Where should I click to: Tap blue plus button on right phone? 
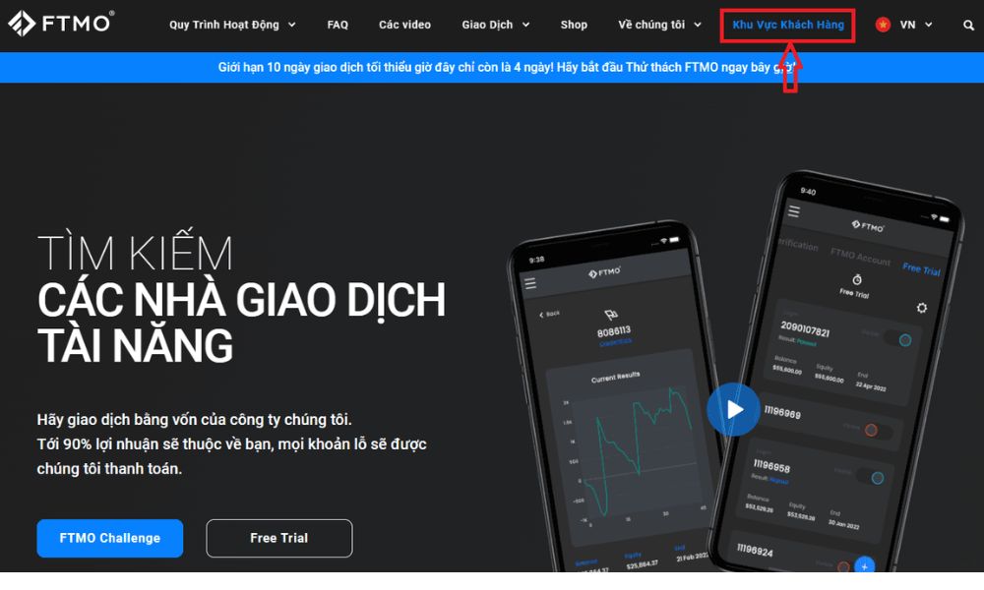(x=864, y=564)
